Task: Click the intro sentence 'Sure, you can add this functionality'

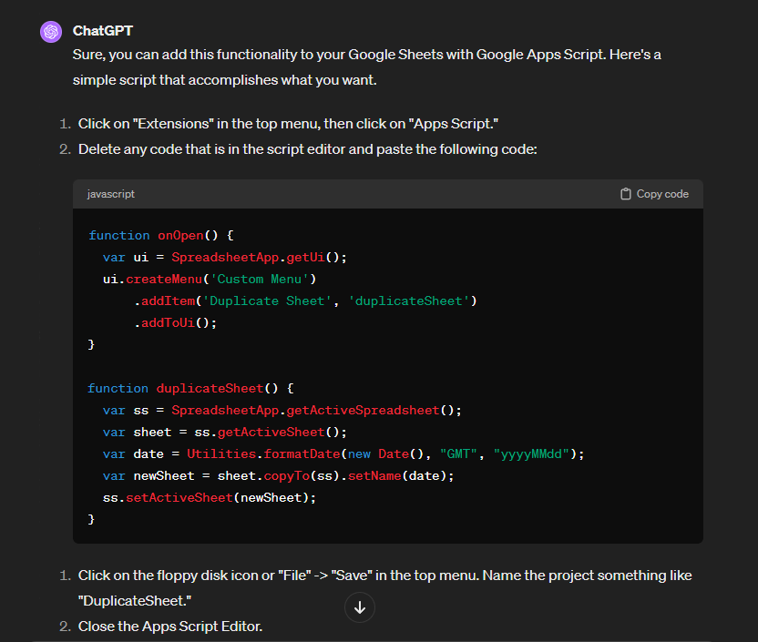Action: [x=367, y=67]
